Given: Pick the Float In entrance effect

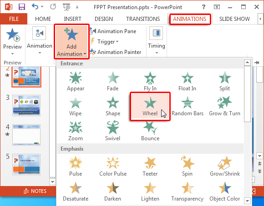Looking at the screenshot, I should coord(187,81).
